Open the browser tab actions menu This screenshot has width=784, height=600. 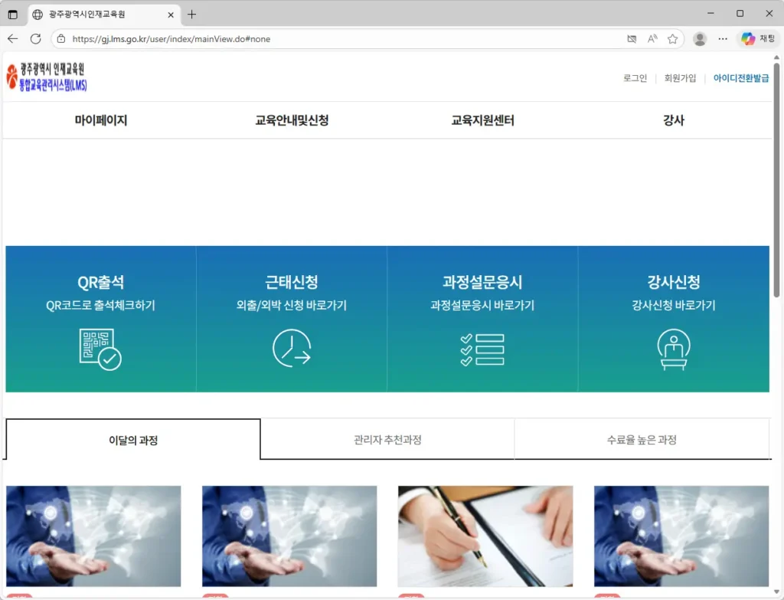11,15
